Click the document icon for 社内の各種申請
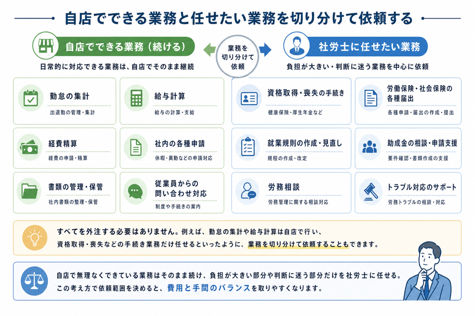This screenshot has height=316, width=475. pos(136,147)
